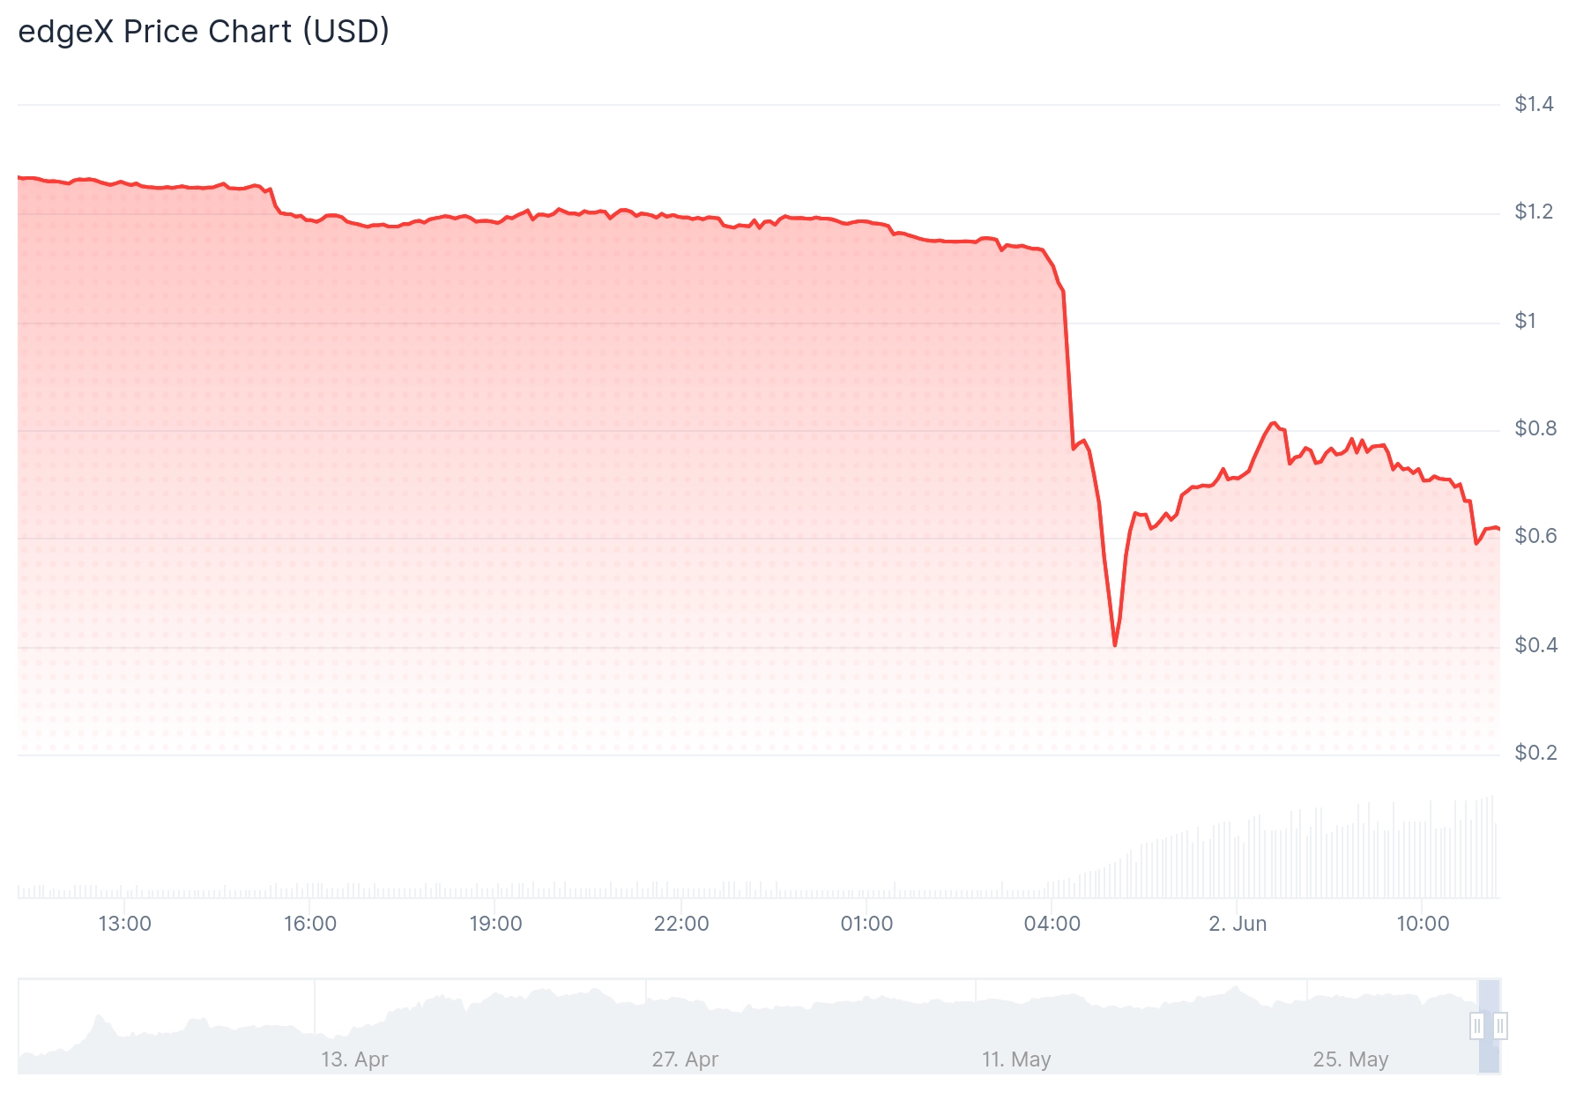Click 27. Apr in the navigator

685,1059
